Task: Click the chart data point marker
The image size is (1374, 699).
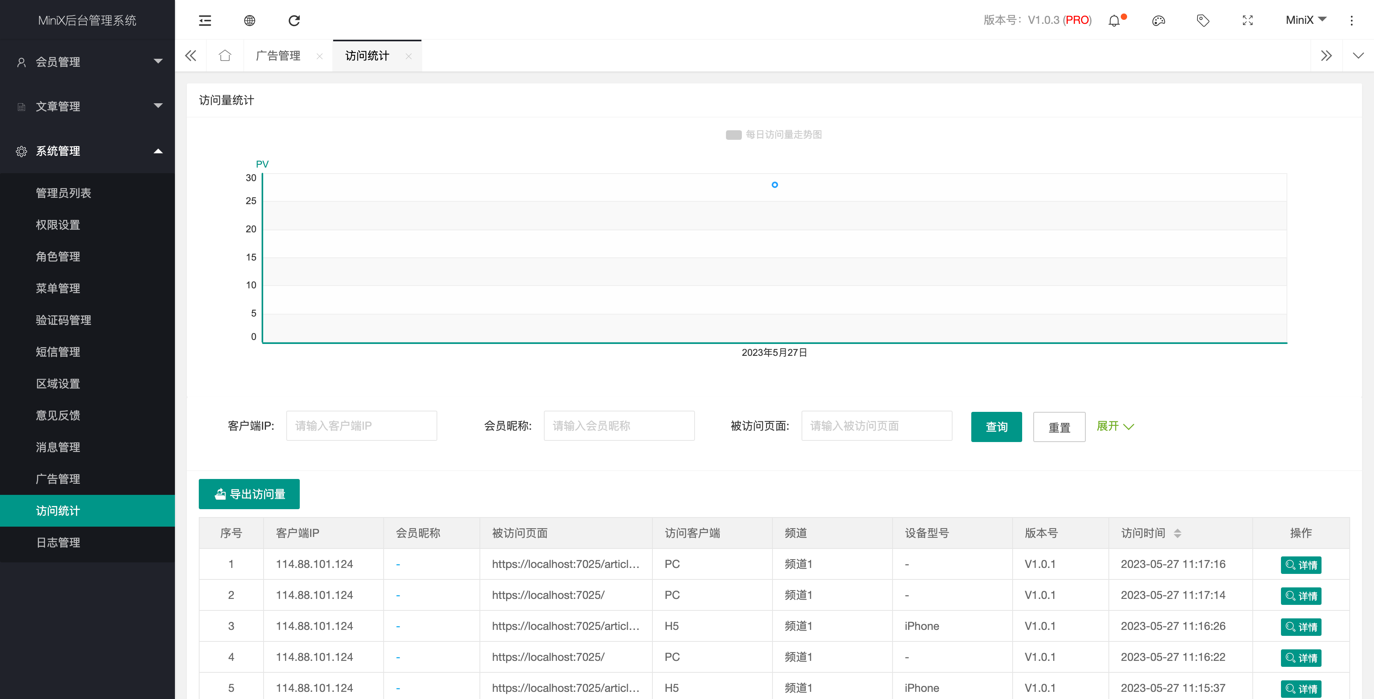Action: (x=774, y=185)
